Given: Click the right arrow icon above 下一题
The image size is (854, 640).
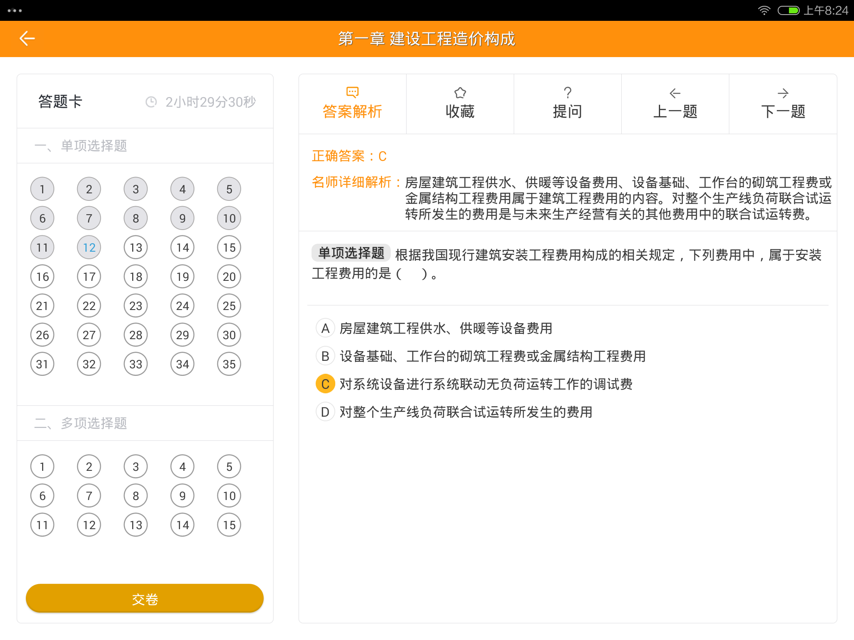Looking at the screenshot, I should [783, 93].
